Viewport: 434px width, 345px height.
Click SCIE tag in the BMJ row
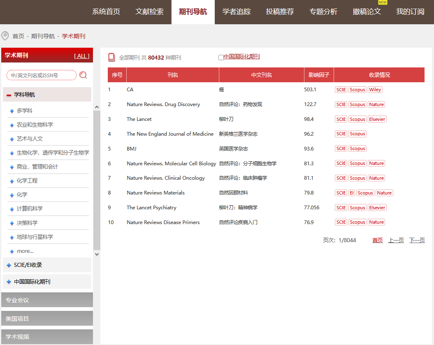tap(341, 148)
